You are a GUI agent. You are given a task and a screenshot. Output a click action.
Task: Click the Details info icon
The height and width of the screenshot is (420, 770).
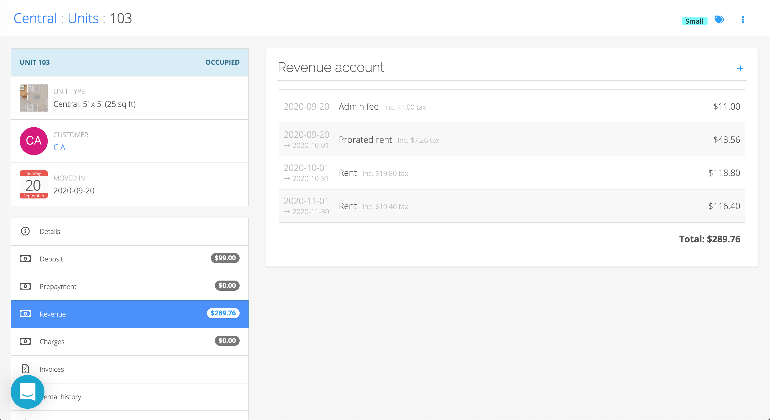(x=25, y=231)
